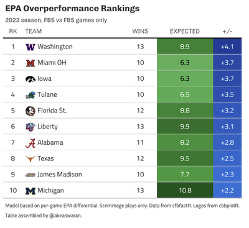Select the Iowa Hawkeyes logo
Image resolution: width=249 pixels, height=228 pixels.
(31, 79)
